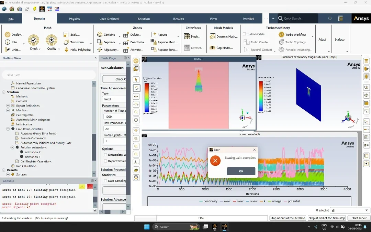Switch to the Parallel ribbon tab
The height and width of the screenshot is (232, 371).
coord(248,19)
